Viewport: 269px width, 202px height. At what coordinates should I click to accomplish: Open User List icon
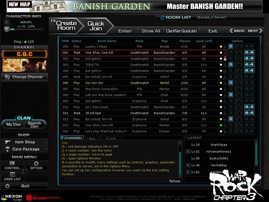[12, 174]
